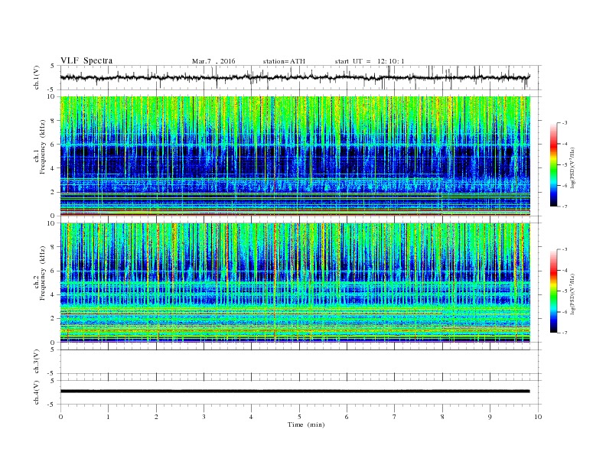Click the ch.2 frequency tick label "2"
Screen dimensions: 606x468
pos(53,319)
